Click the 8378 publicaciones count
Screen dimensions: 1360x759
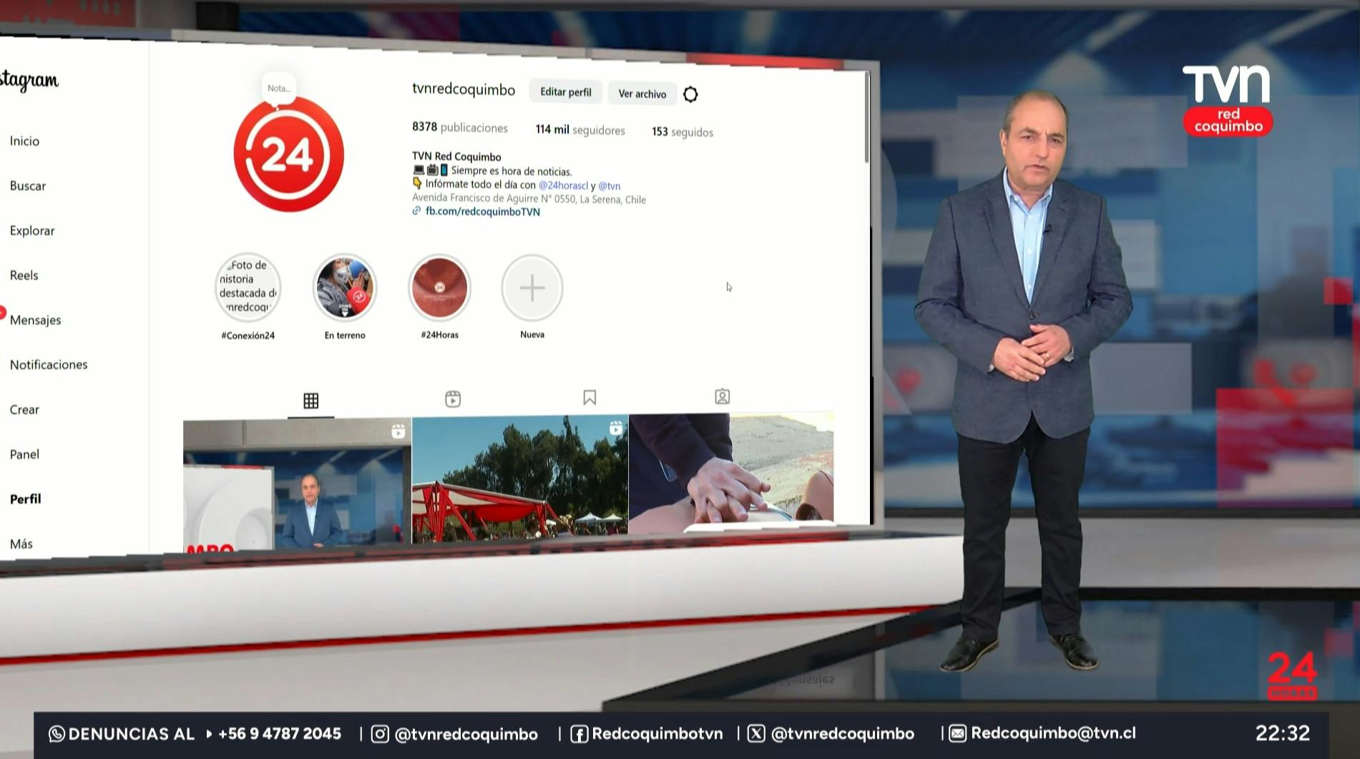pos(459,127)
